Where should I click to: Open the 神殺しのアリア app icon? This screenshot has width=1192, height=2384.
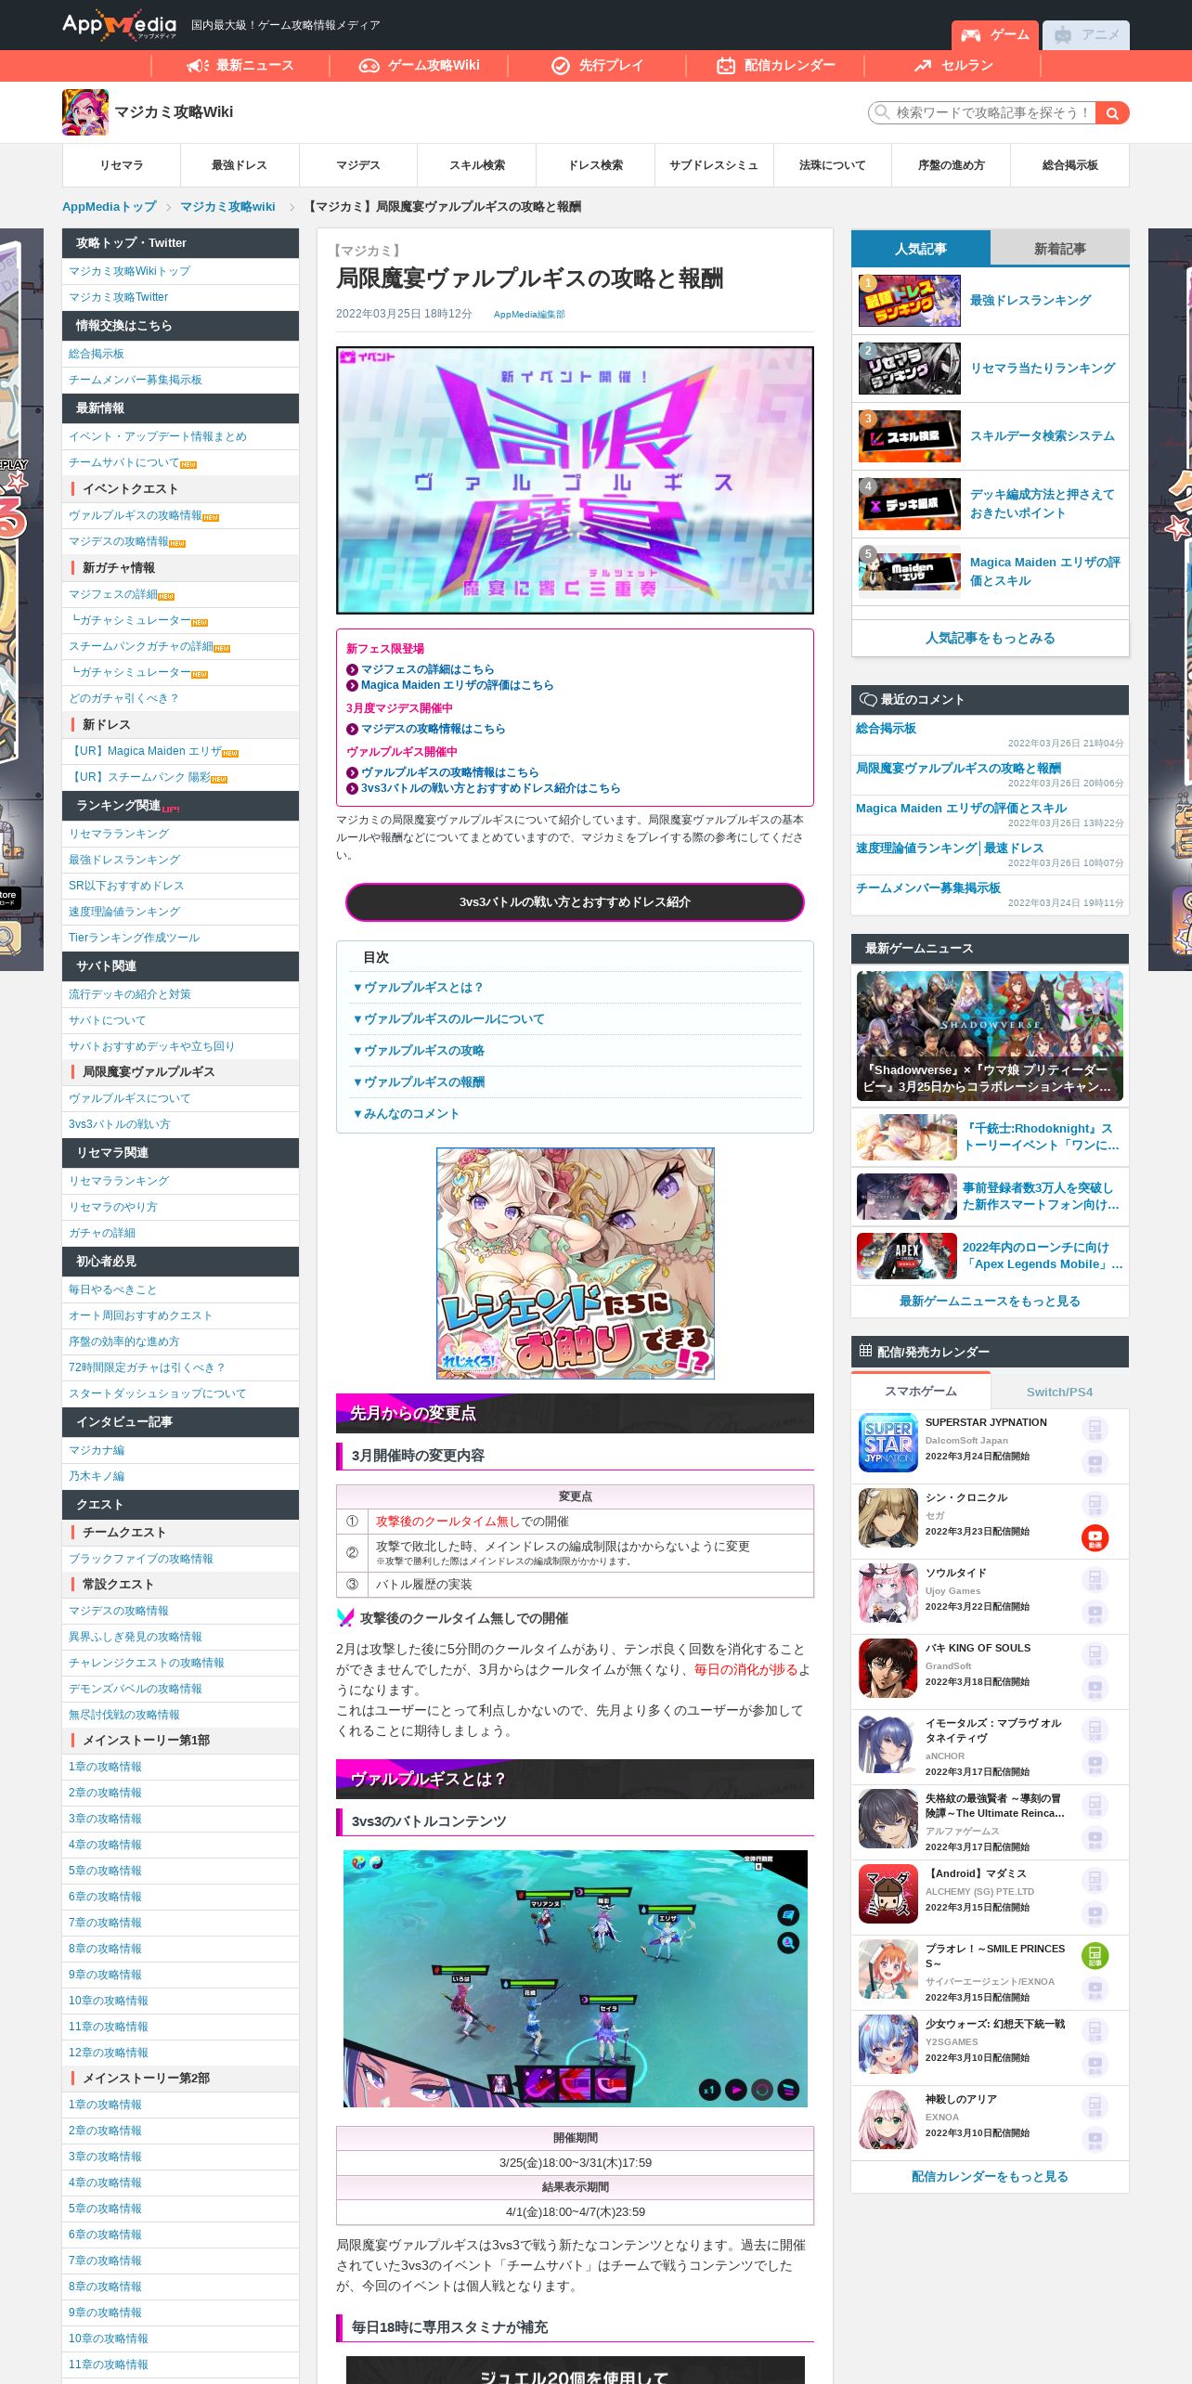click(x=888, y=2119)
